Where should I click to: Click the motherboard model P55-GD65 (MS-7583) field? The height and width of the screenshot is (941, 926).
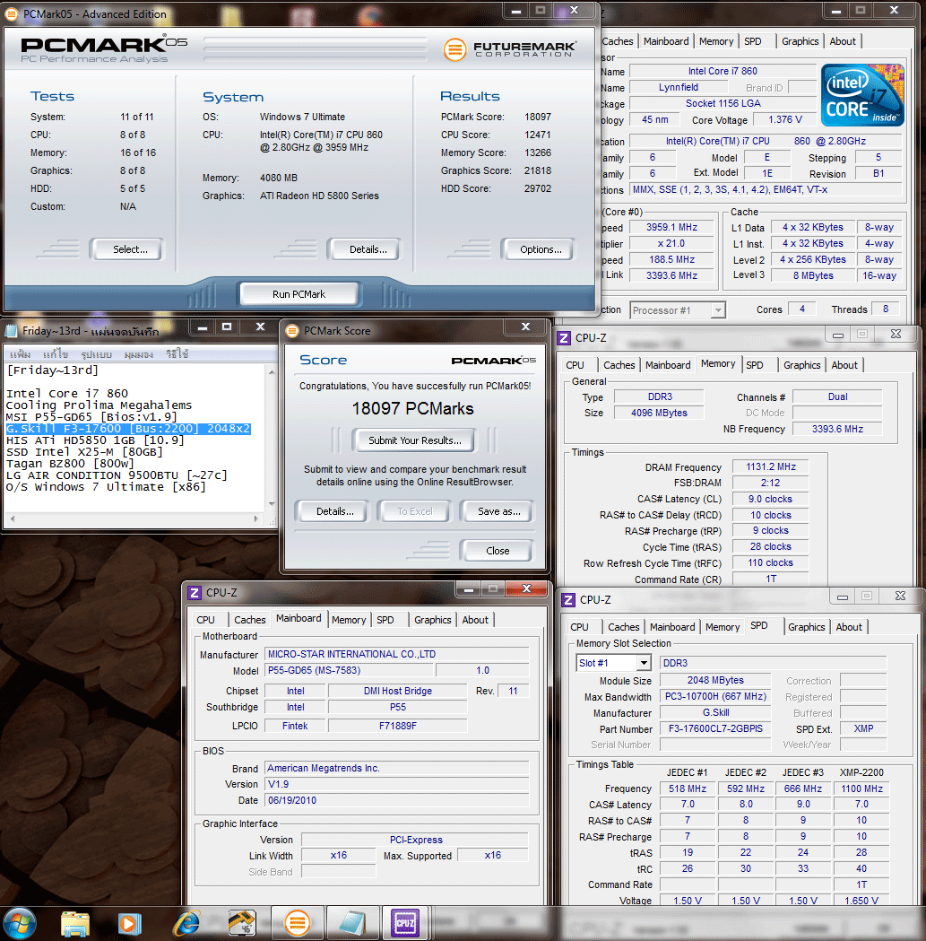pyautogui.click(x=349, y=670)
